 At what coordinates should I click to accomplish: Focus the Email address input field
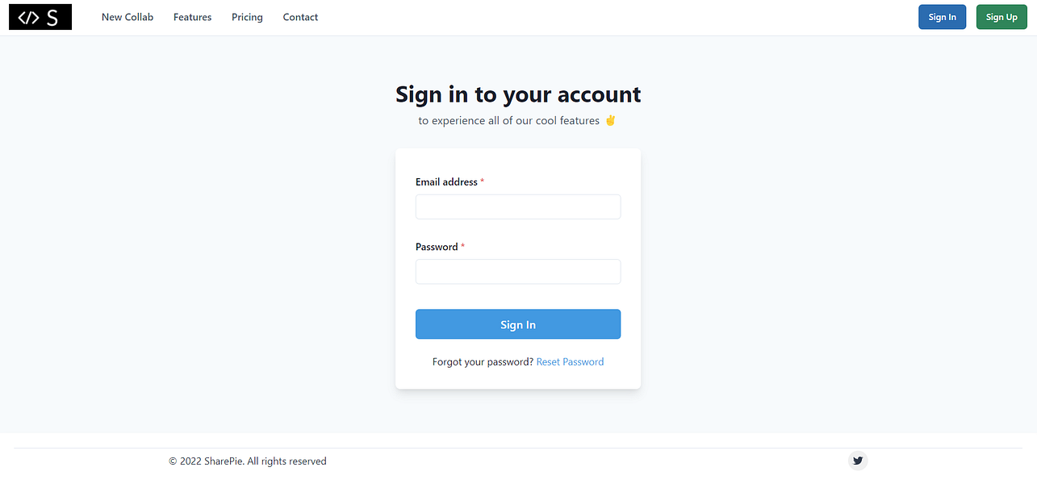click(517, 207)
